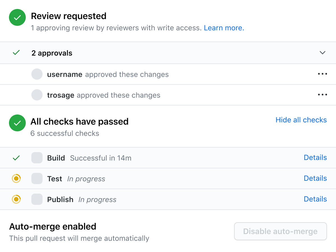Click the Build check's avatar icon
336x252 pixels.
coord(37,158)
